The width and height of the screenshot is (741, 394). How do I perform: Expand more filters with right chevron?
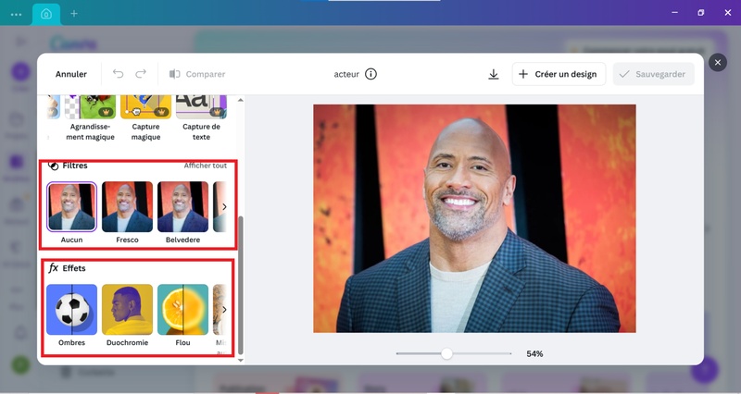224,207
